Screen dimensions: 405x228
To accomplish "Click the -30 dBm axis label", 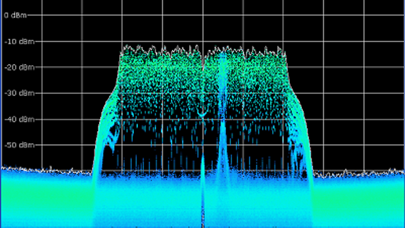I will pyautogui.click(x=13, y=93).
